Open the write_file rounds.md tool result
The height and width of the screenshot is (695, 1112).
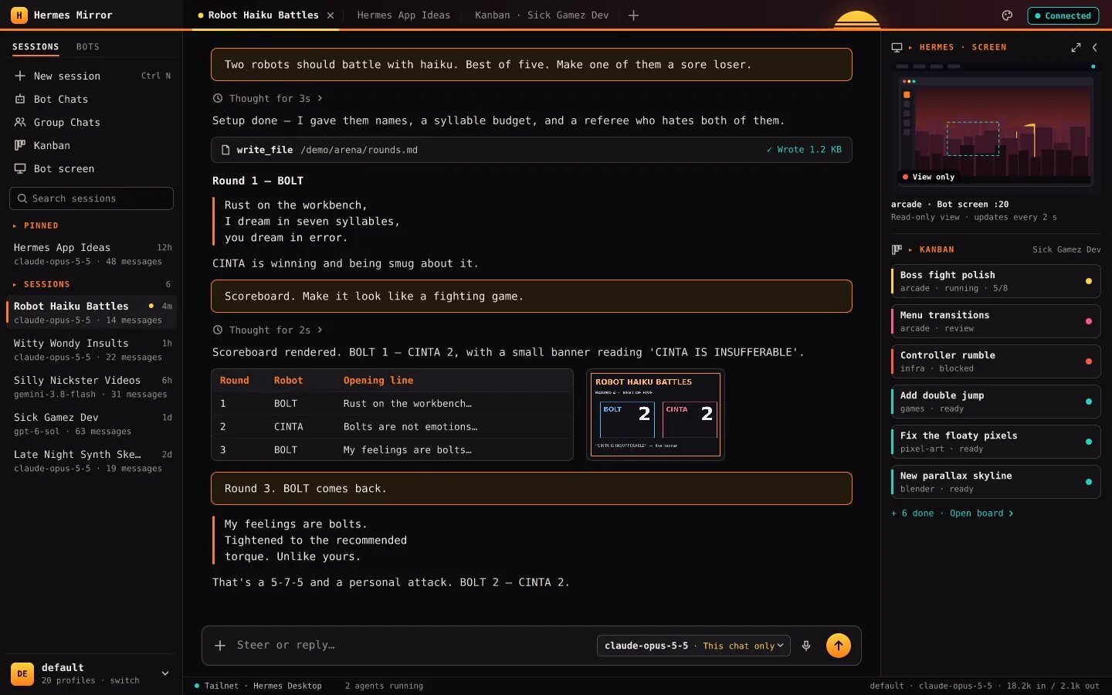[x=531, y=150]
